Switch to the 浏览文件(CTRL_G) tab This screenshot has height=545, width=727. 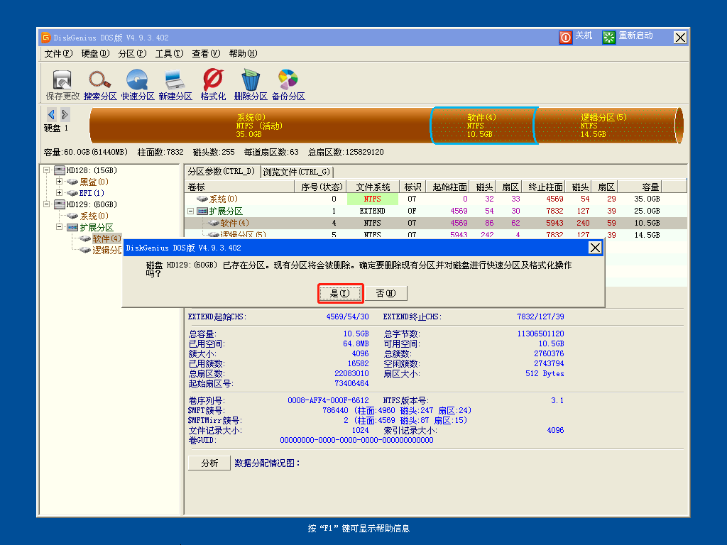pyautogui.click(x=297, y=172)
